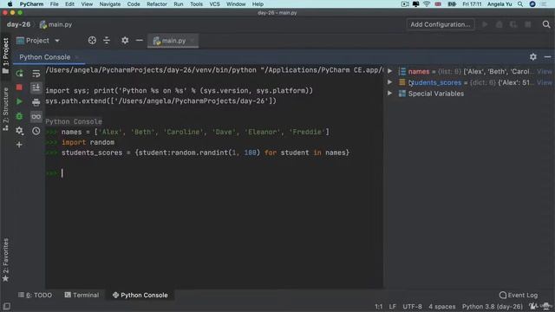Open console settings gear in left toolbar

[x=19, y=131]
